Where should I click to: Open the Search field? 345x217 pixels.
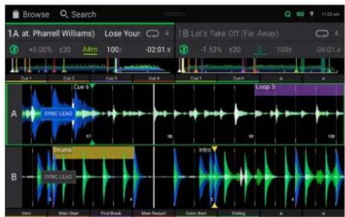(x=78, y=14)
